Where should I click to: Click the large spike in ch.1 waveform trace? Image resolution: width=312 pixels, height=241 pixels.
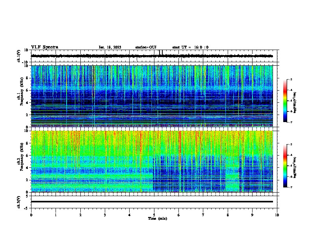[x=161, y=52]
